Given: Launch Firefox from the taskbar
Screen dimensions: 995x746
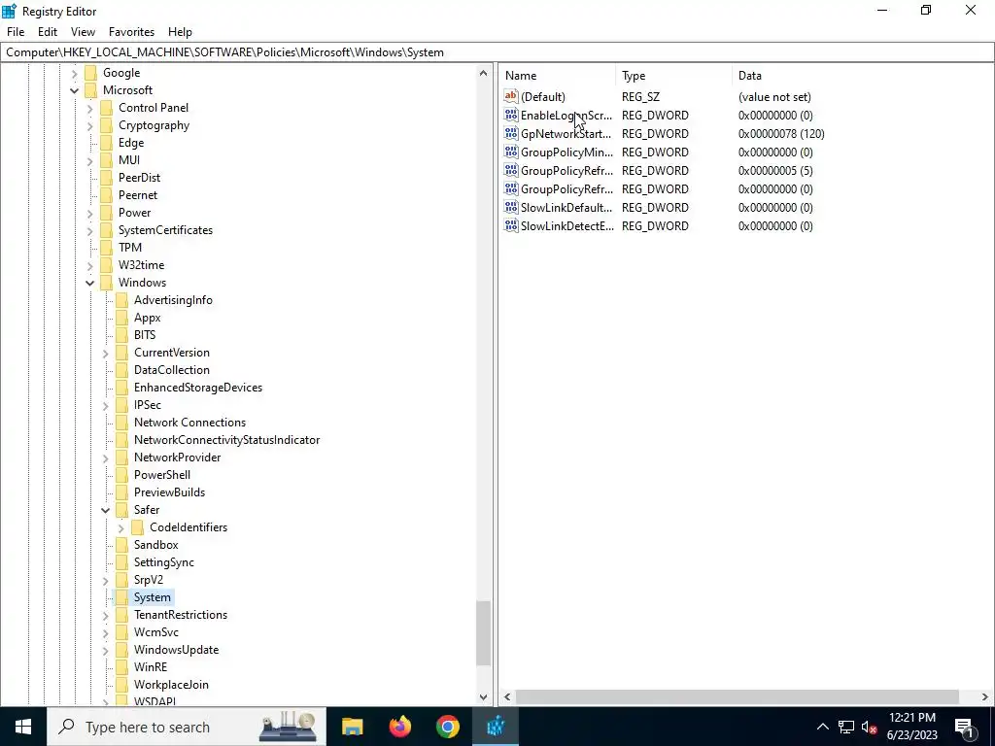Looking at the screenshot, I should click(399, 727).
